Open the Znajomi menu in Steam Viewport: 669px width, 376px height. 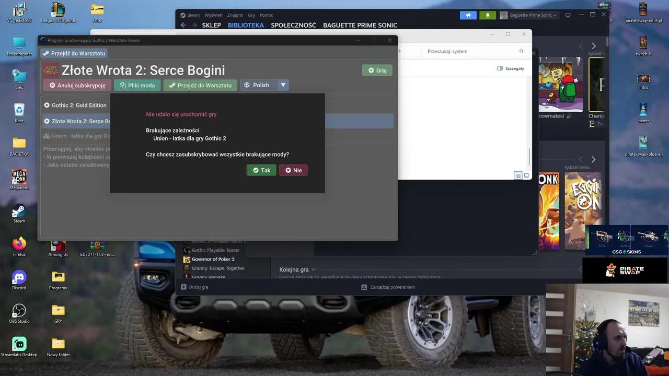(235, 15)
